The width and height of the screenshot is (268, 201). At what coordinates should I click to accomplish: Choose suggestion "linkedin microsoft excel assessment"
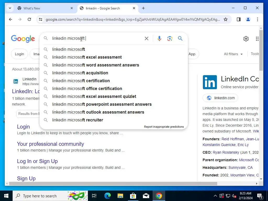point(114,57)
